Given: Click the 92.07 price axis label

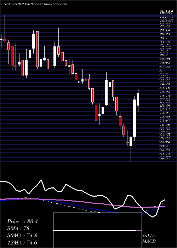Looking at the screenshot, I should point(166,50).
